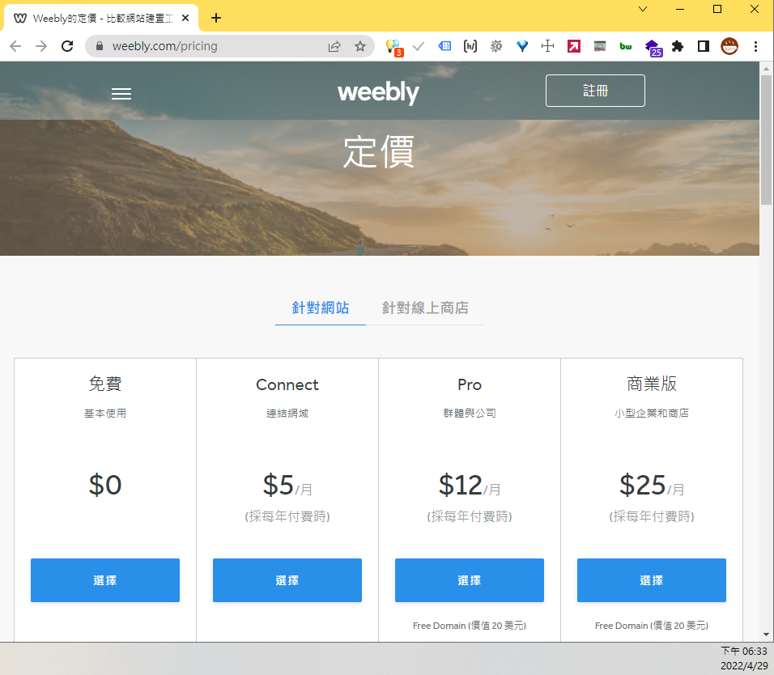774x675 pixels.
Task: Open a new browser tab
Action: pyautogui.click(x=215, y=19)
